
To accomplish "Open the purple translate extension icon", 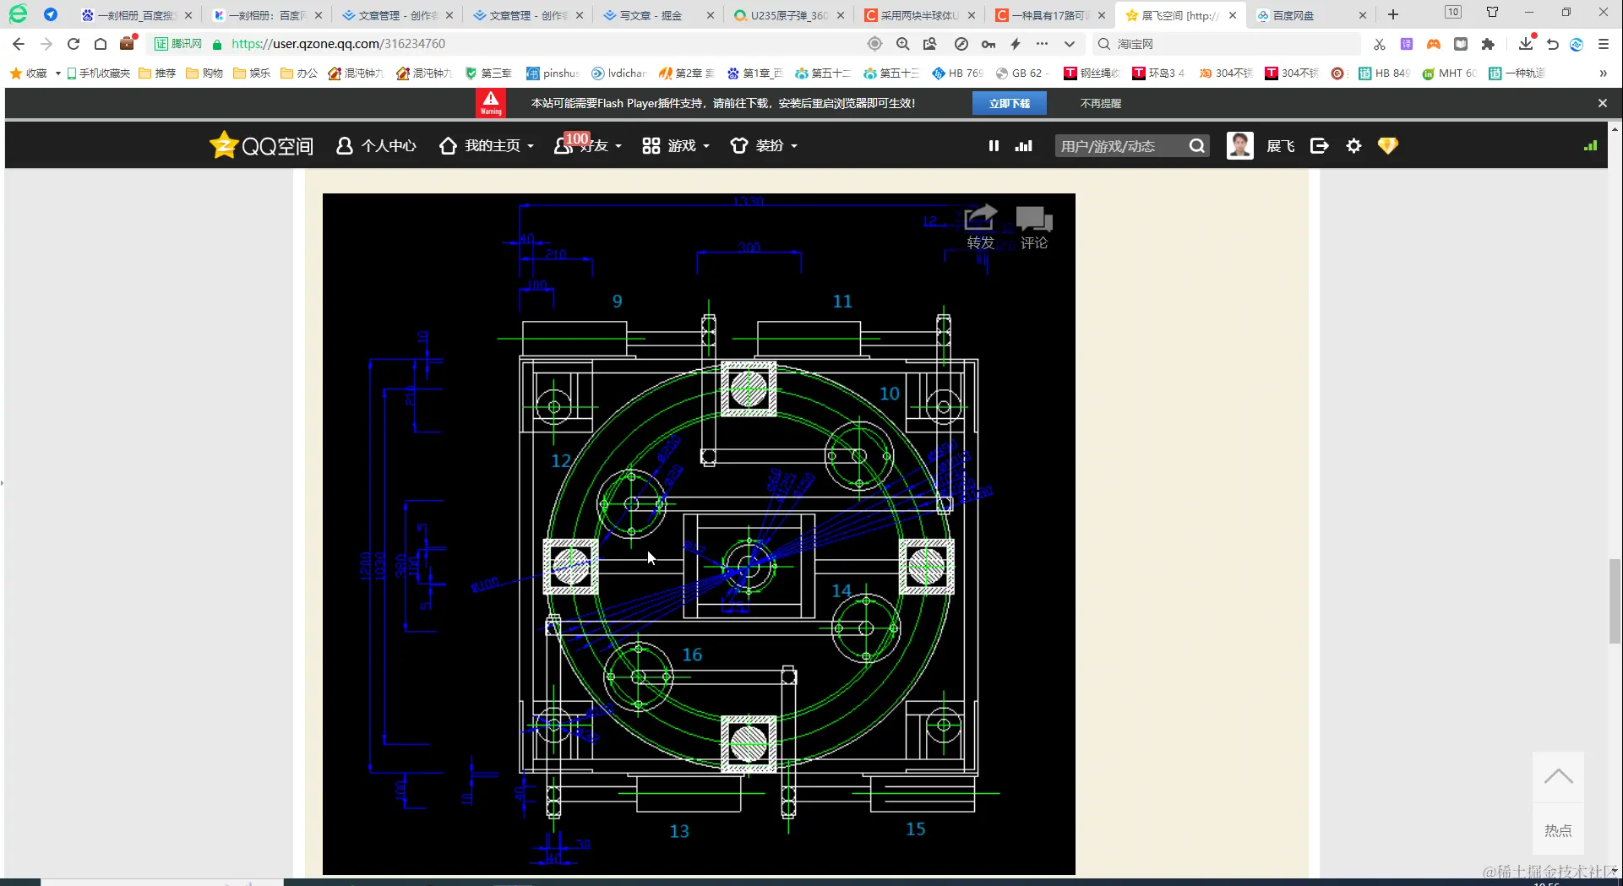I will 1407,44.
